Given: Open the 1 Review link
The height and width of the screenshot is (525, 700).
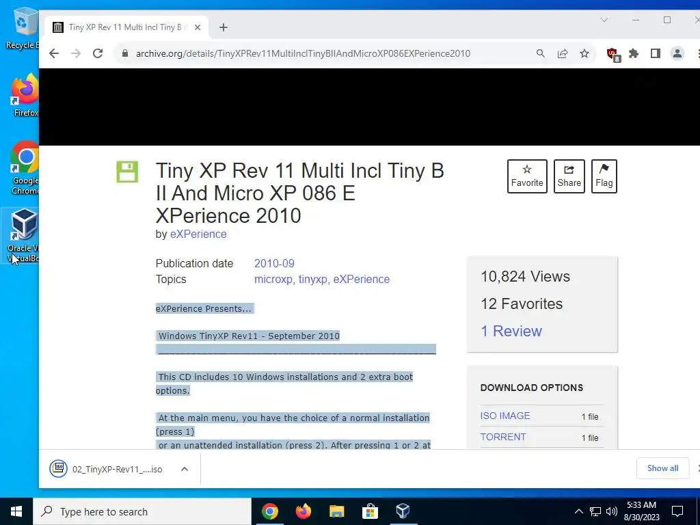Looking at the screenshot, I should tap(511, 332).
